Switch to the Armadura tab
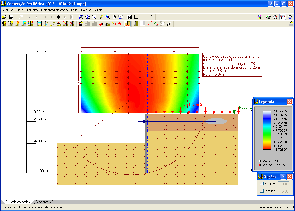This screenshot has width=295, height=211. 42,202
